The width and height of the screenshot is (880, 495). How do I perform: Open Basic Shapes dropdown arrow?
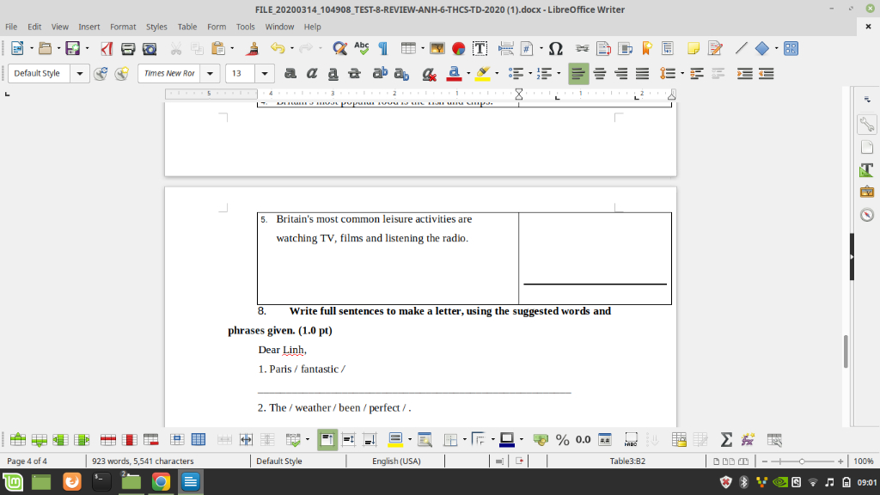[x=776, y=49]
